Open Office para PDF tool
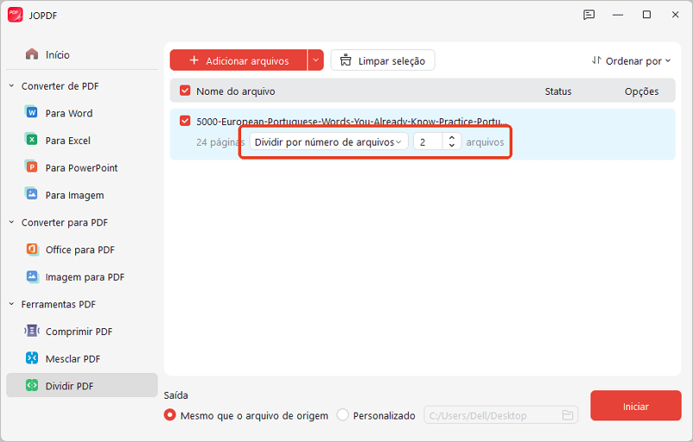Screen dimensions: 693x442 (x=82, y=249)
